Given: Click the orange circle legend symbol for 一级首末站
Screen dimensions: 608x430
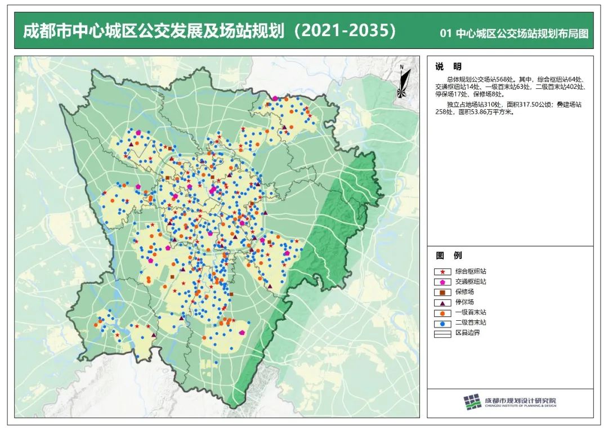Looking at the screenshot, I should coord(442,313).
